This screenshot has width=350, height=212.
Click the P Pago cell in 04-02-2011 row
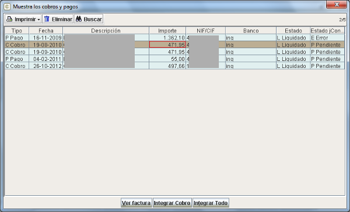pos(17,59)
